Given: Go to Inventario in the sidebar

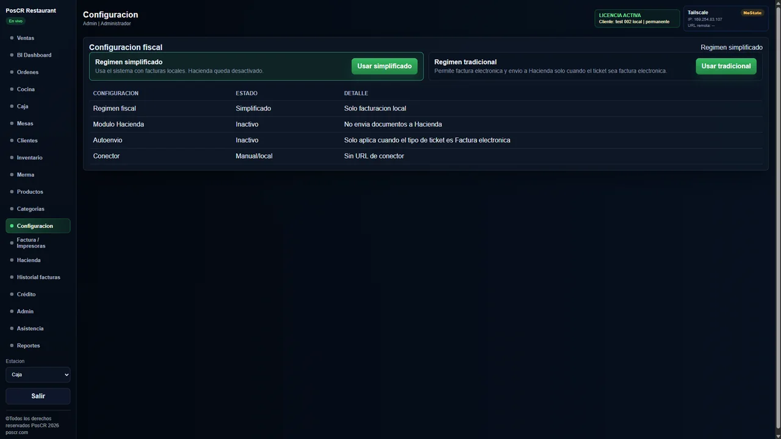Looking at the screenshot, I should pos(38,157).
